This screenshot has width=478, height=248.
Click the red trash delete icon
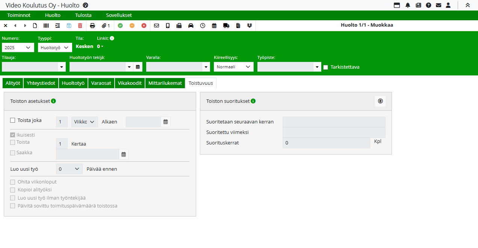pyautogui.click(x=80, y=26)
